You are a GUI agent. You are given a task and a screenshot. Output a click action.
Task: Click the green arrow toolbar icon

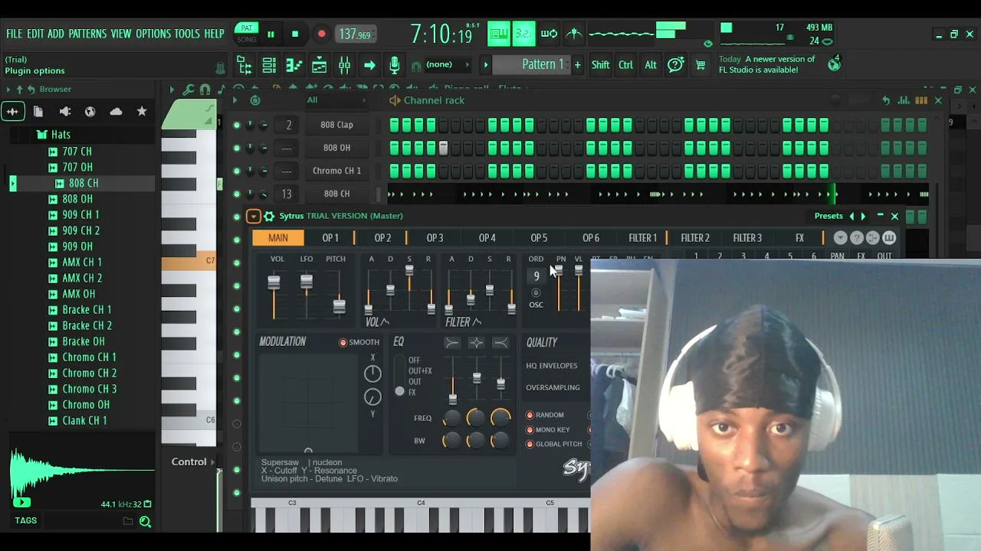coord(369,65)
